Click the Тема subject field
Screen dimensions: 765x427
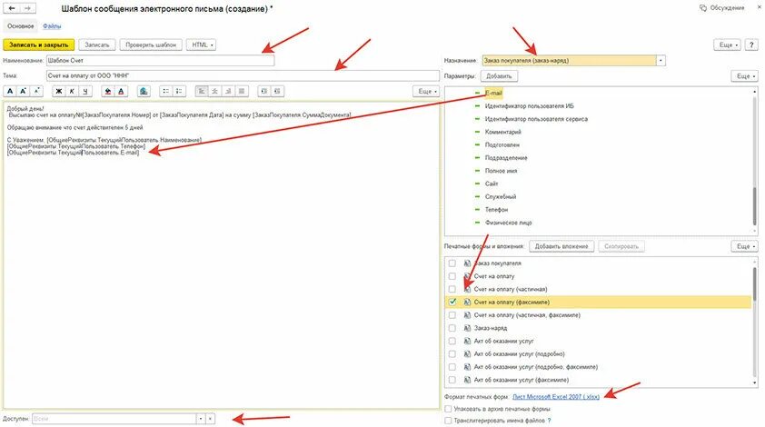point(243,75)
